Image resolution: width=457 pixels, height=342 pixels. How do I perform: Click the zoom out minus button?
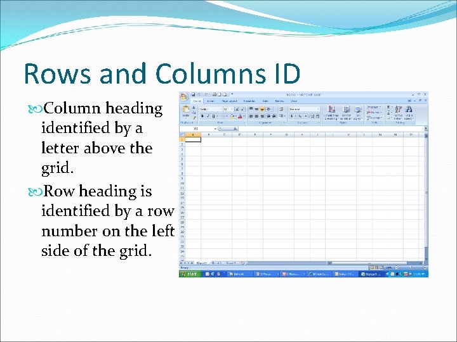coord(397,267)
